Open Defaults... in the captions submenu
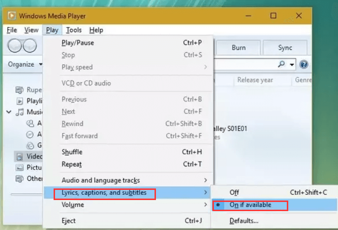The width and height of the screenshot is (338, 230). pyautogui.click(x=274, y=221)
